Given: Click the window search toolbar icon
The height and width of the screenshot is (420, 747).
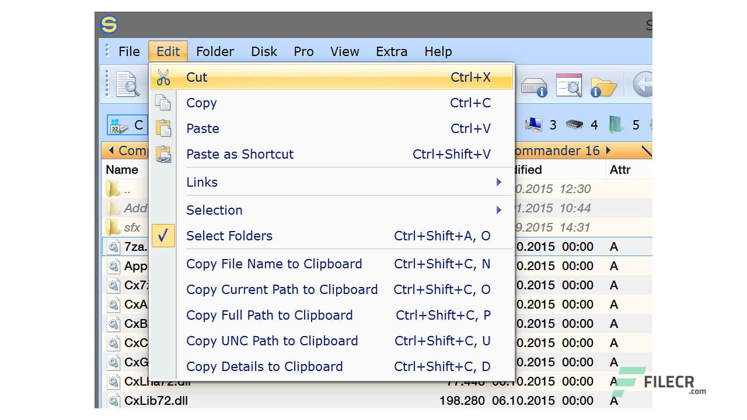Looking at the screenshot, I should click(x=568, y=85).
